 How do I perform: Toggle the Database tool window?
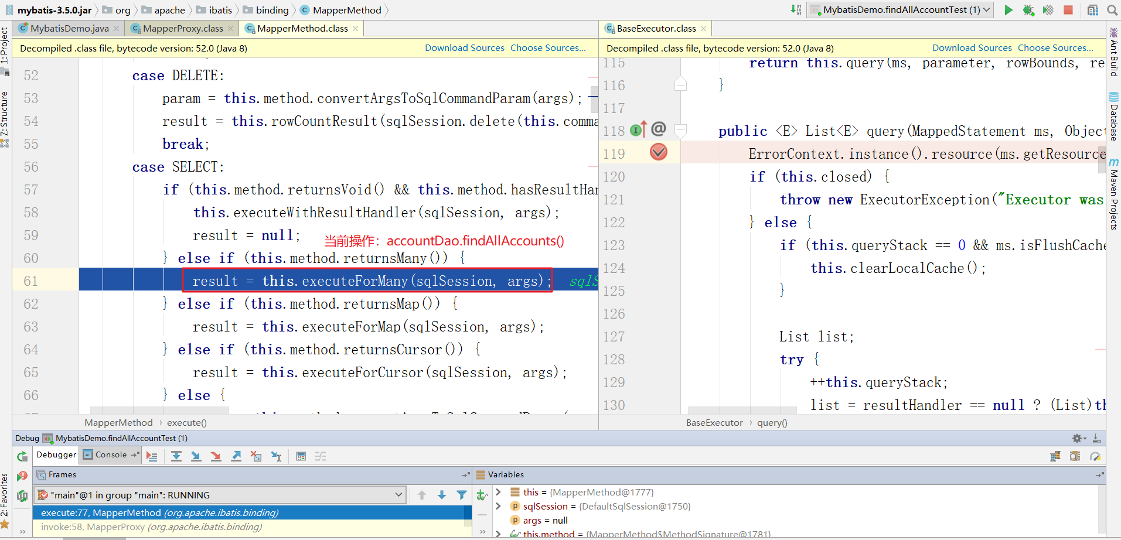pyautogui.click(x=1114, y=117)
